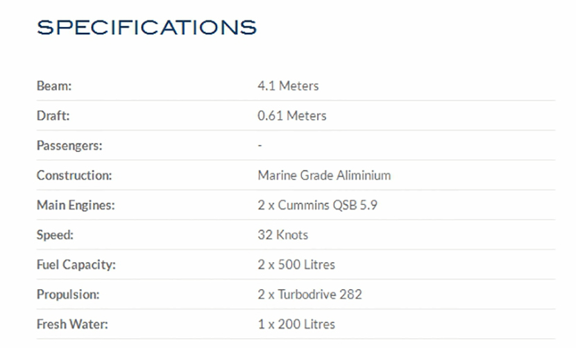
Task: Click the dash value beside Passengers
Action: 260,146
